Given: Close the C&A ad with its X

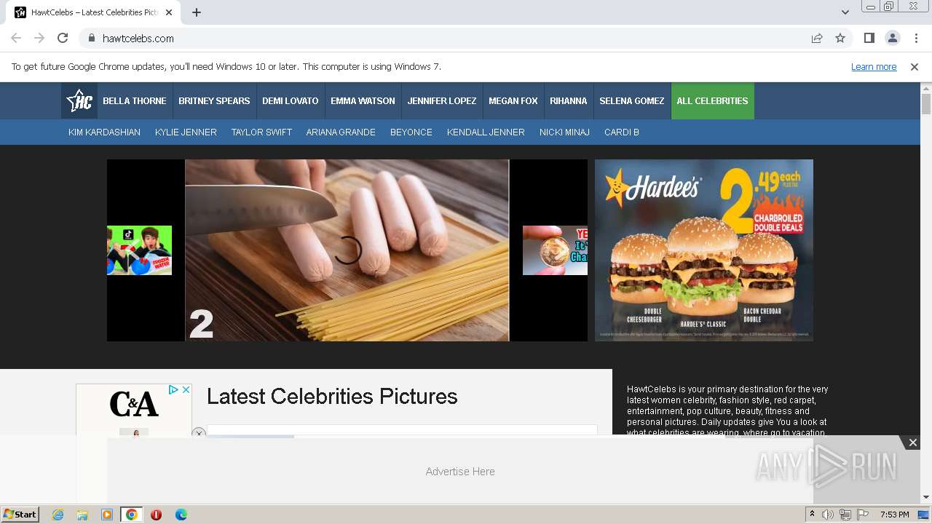Looking at the screenshot, I should coord(186,390).
